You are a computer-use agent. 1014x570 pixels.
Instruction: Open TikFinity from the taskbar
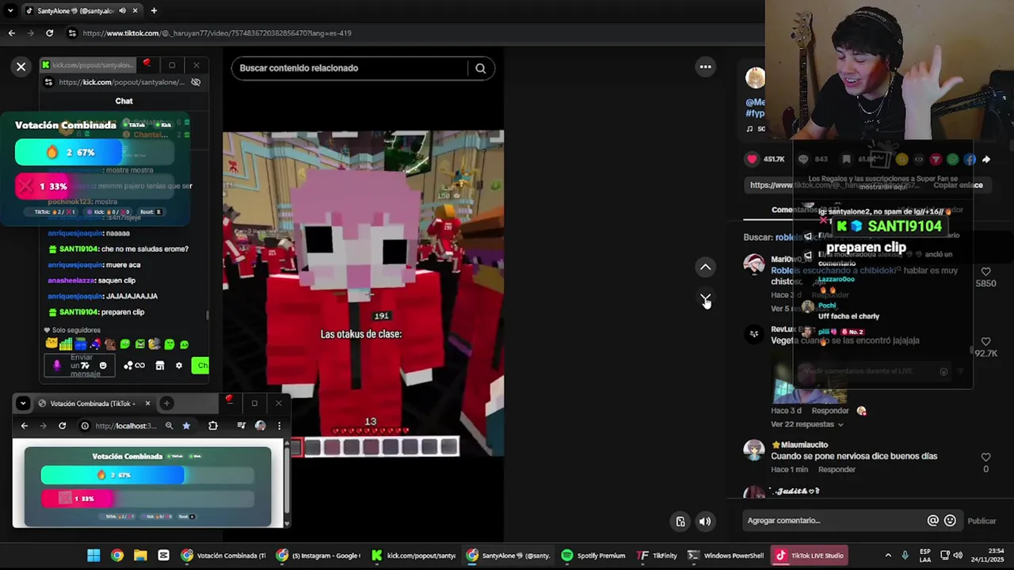(656, 556)
